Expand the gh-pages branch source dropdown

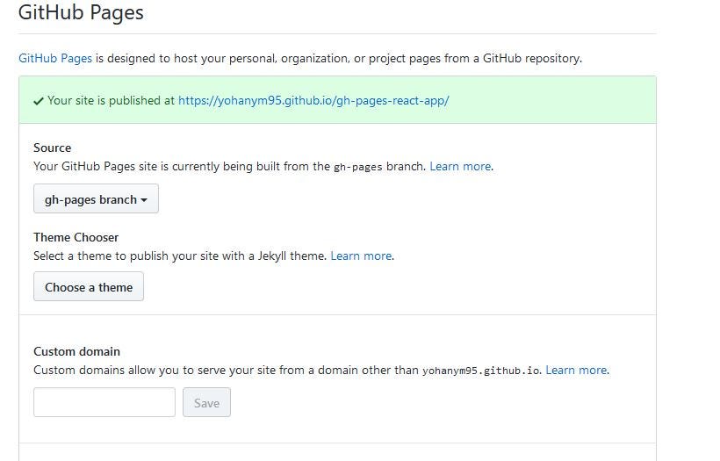96,198
